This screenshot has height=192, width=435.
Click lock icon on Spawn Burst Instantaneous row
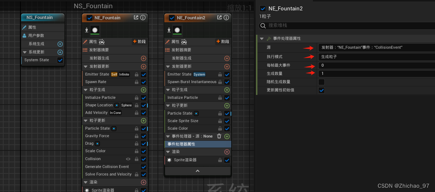220,82
